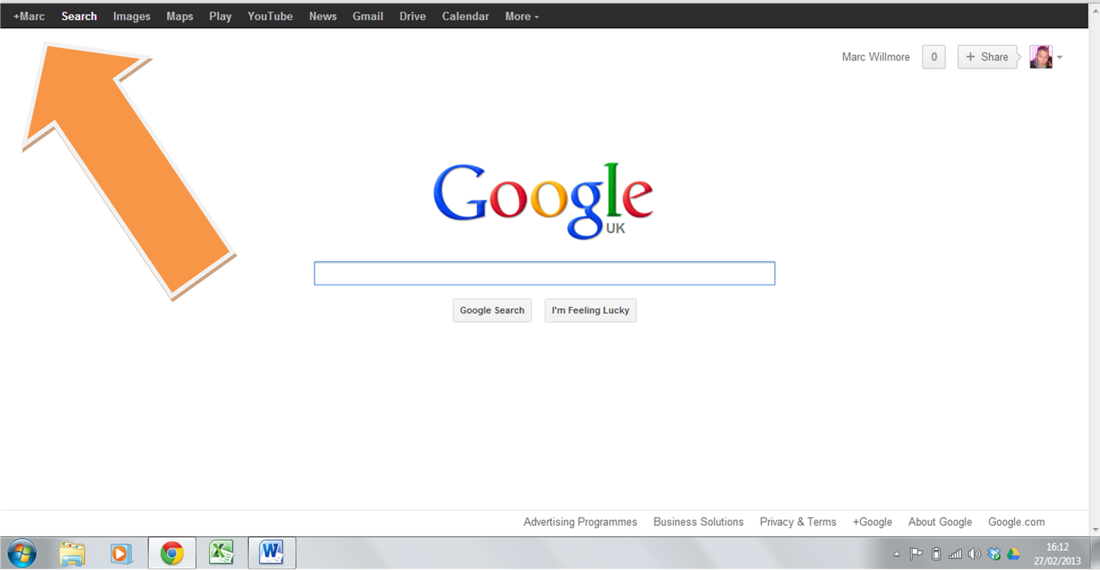The height and width of the screenshot is (570, 1100).
Task: Click the volume speaker tray icon
Action: pyautogui.click(x=974, y=554)
